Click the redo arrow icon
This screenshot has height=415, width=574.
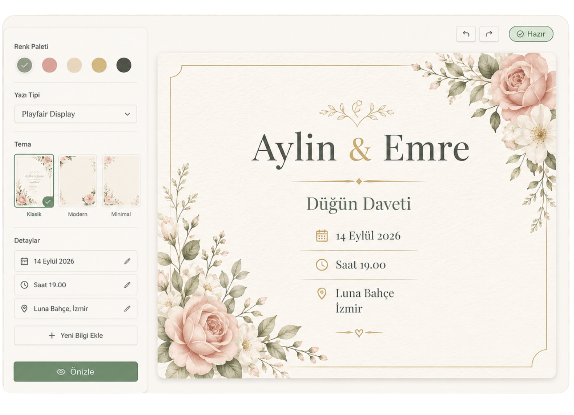489,34
